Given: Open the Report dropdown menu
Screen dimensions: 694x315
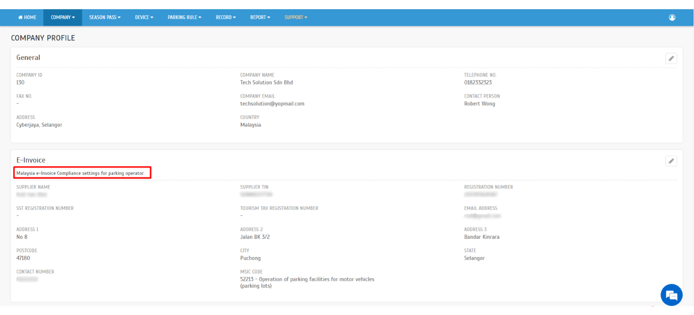Looking at the screenshot, I should [x=260, y=17].
